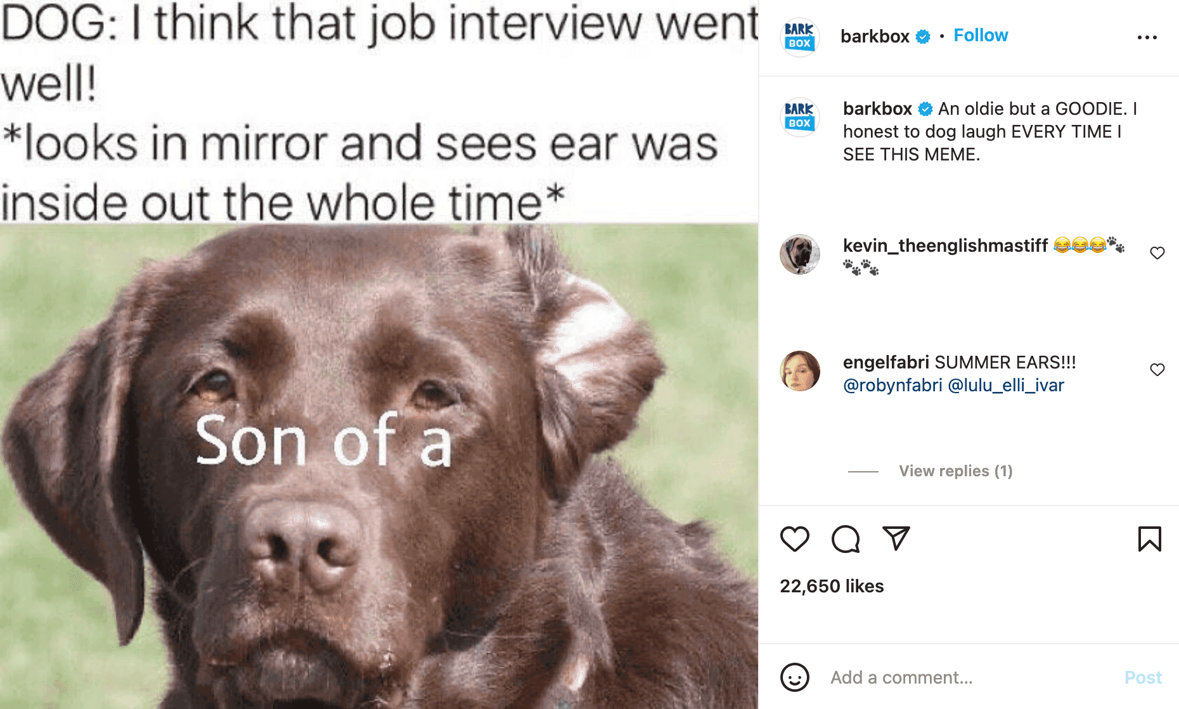1179x709 pixels.
Task: Like the post with the heart icon
Action: tap(794, 539)
